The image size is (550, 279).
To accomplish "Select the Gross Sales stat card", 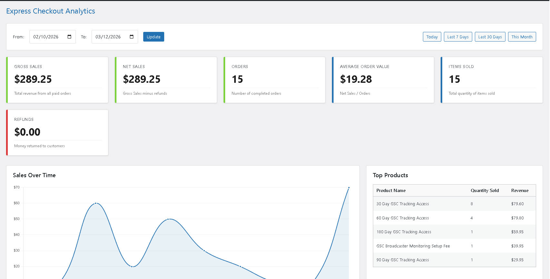I will pos(57,80).
